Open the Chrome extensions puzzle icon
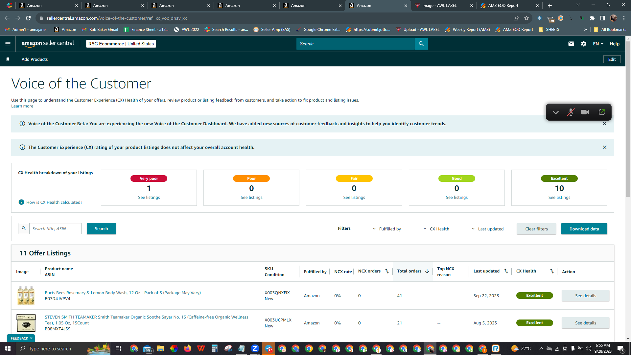This screenshot has width=631, height=355. pos(592,18)
